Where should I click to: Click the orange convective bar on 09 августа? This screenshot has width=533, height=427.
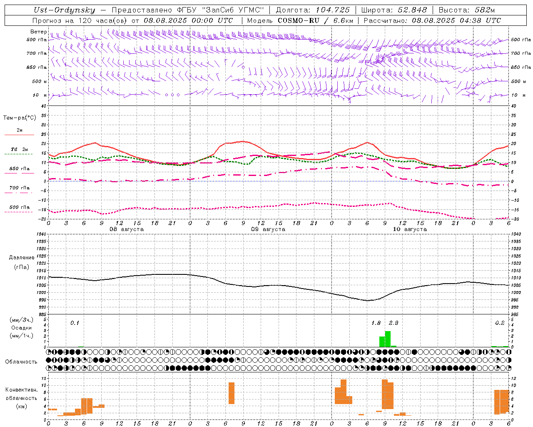pyautogui.click(x=232, y=393)
